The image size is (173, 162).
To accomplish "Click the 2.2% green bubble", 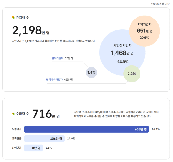I will pyautogui.click(x=132, y=74).
